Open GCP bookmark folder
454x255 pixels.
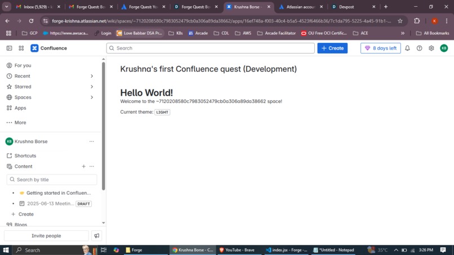30,33
